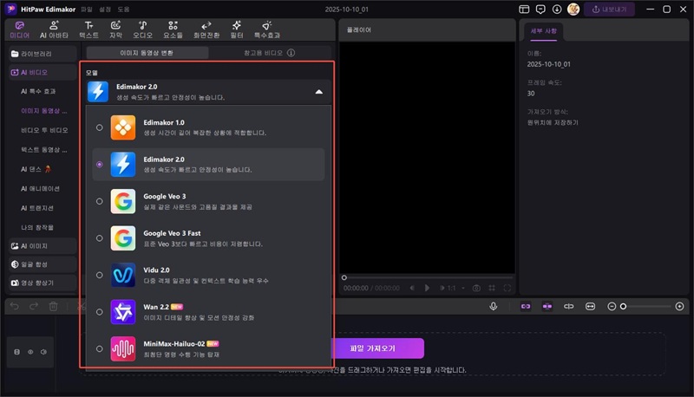
Task: Collapse the 모델 dropdown with up arrow
Action: 318,91
